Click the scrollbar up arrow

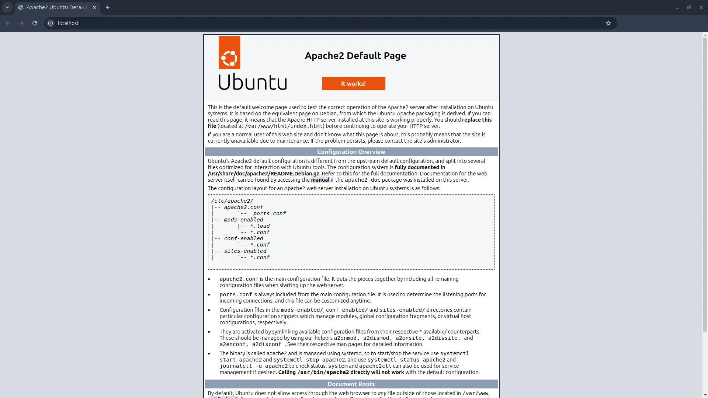click(705, 35)
